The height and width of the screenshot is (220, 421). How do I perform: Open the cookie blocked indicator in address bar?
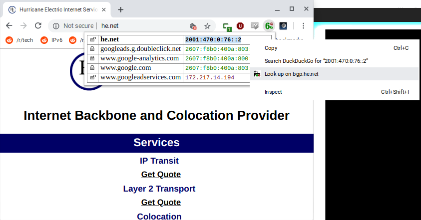coord(193,26)
